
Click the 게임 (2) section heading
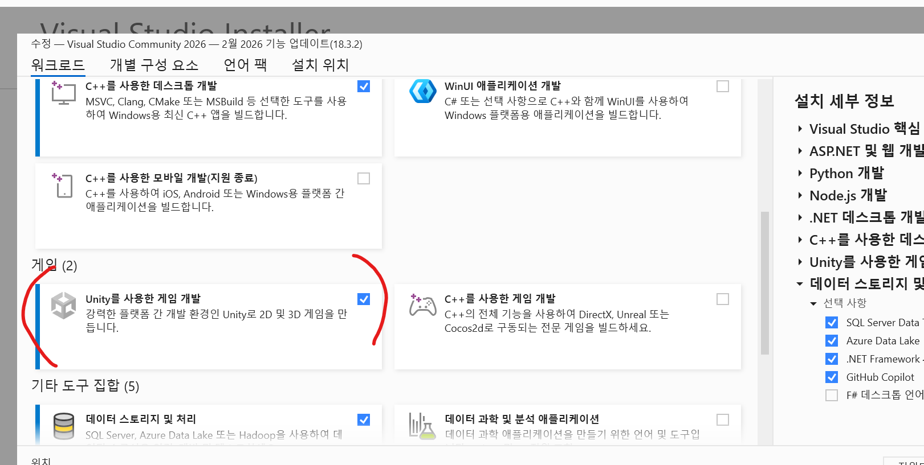coord(54,265)
